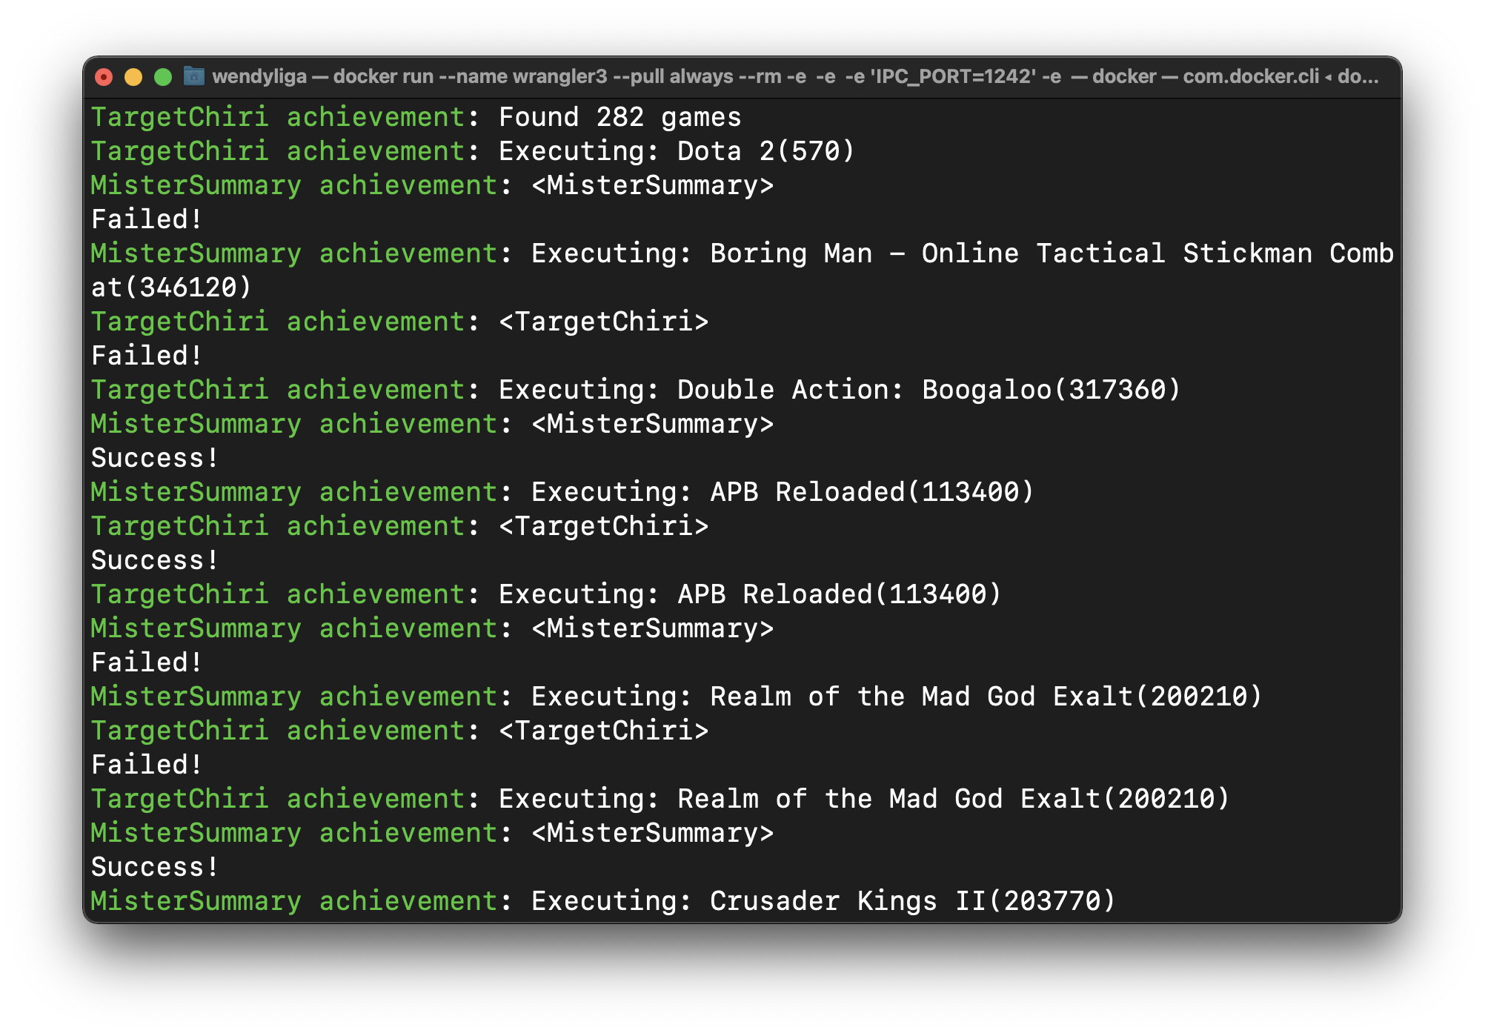The width and height of the screenshot is (1485, 1033).
Task: Click the 'Dota 2(570)' text
Action: [x=766, y=151]
